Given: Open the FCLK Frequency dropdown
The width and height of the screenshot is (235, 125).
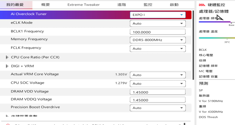Looking at the screenshot, I should point(158,49).
